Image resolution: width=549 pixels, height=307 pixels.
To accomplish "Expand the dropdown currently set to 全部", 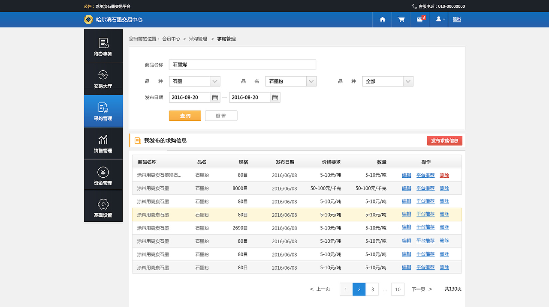I will [x=408, y=81].
